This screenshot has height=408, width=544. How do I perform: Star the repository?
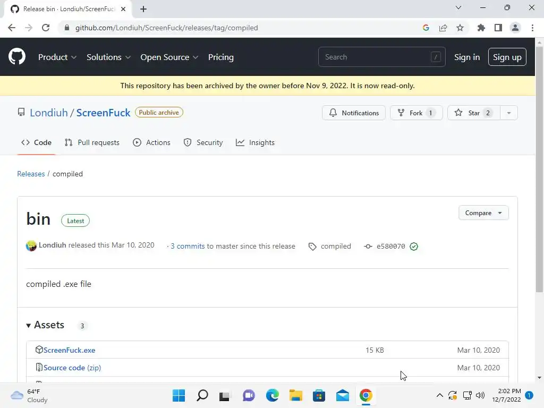coord(474,113)
